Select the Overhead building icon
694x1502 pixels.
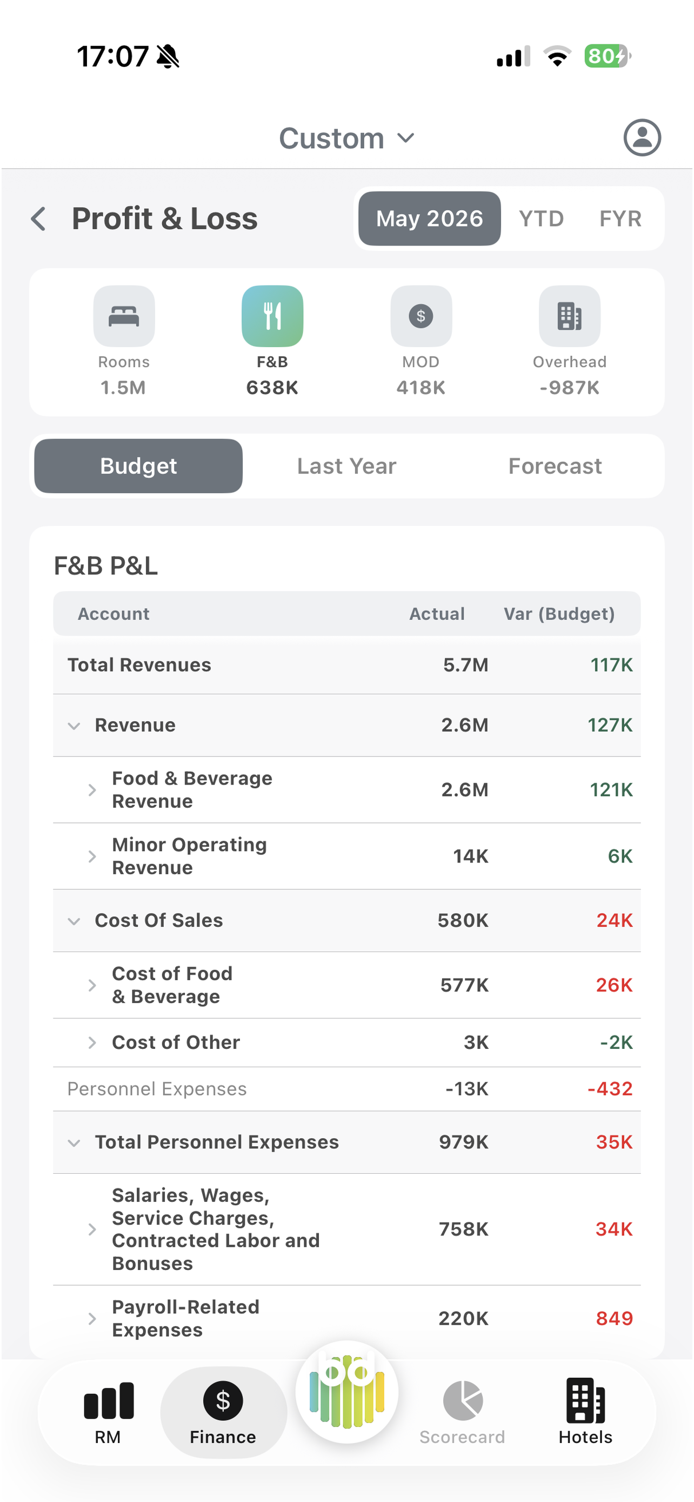pos(569,316)
